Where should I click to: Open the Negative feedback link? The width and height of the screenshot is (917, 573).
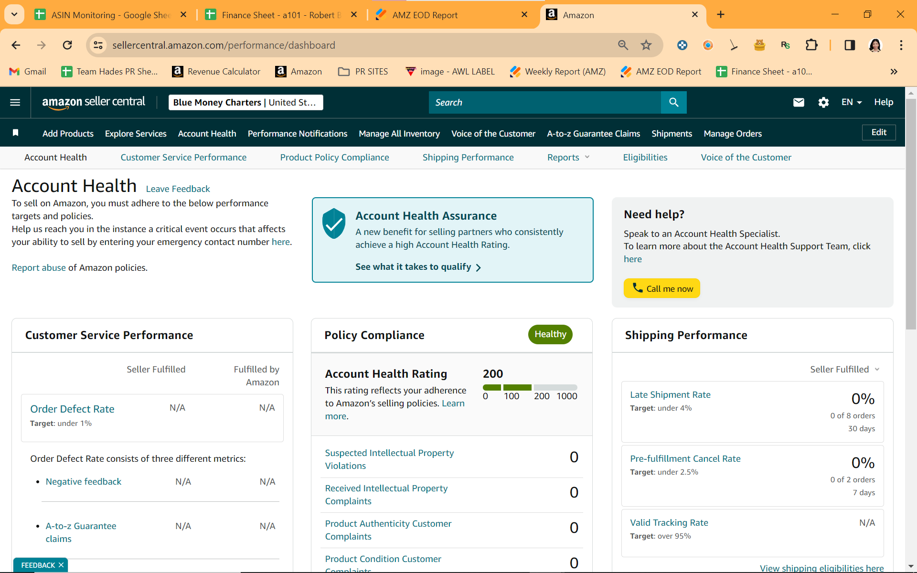click(84, 481)
